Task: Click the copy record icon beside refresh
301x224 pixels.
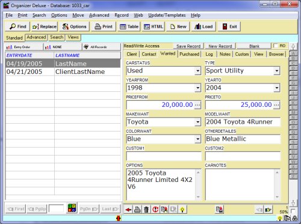Action: [x=164, y=210]
